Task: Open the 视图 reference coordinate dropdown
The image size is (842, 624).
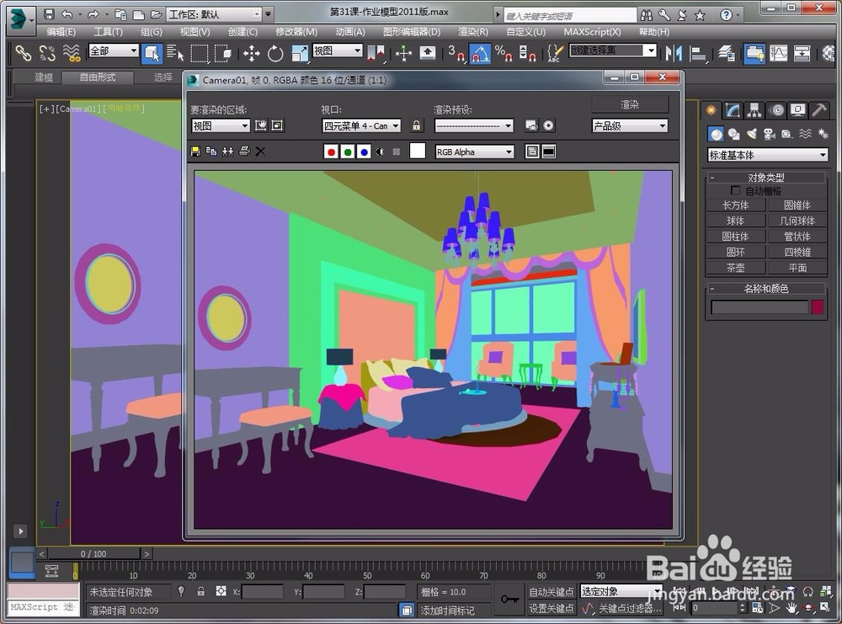Action: pyautogui.click(x=338, y=51)
